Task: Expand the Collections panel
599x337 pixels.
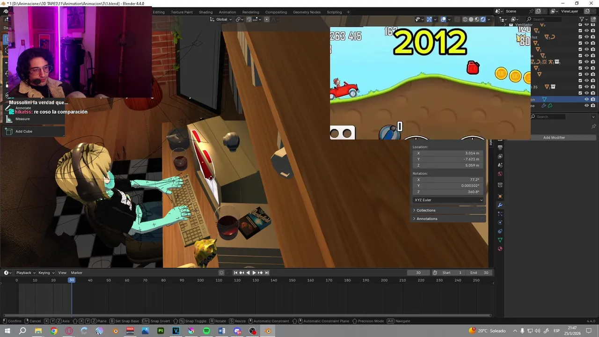Action: click(x=448, y=210)
